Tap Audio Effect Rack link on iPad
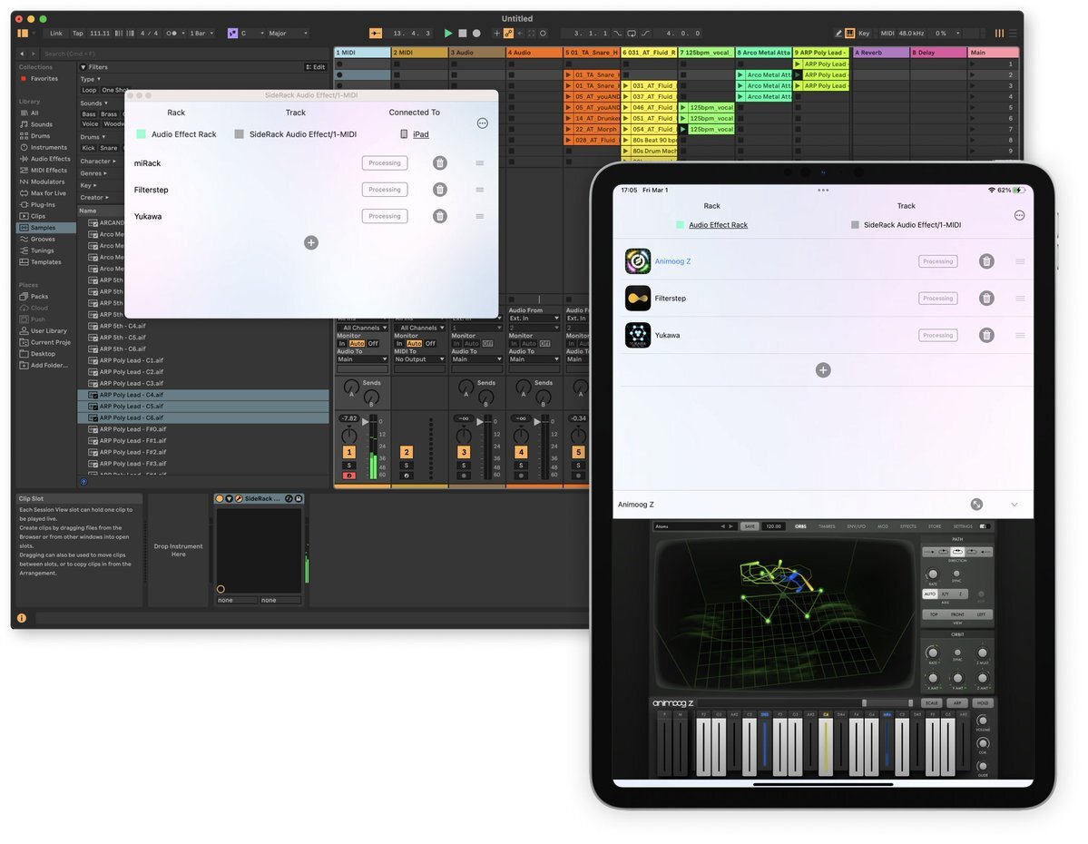The height and width of the screenshot is (844, 1088). (718, 225)
